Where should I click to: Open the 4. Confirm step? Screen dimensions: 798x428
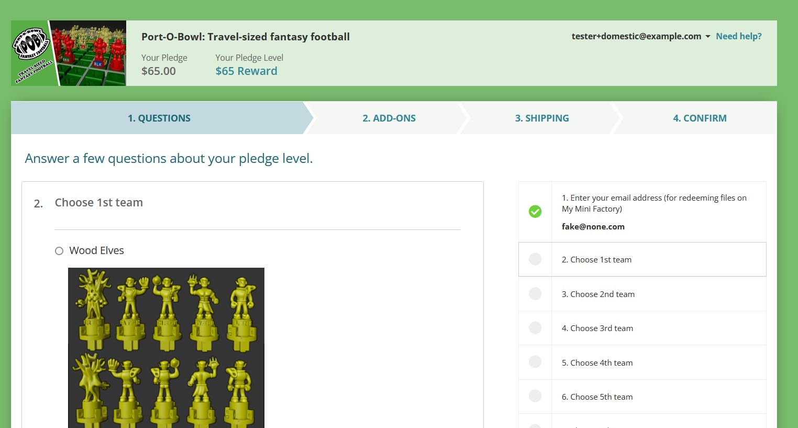click(700, 118)
